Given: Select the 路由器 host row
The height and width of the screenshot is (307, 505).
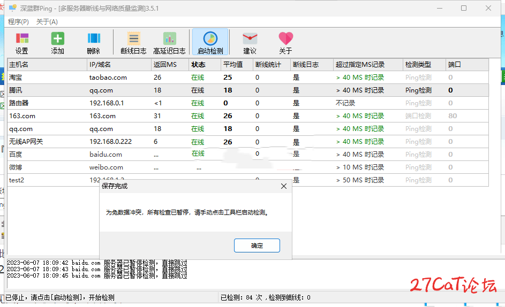Looking at the screenshot, I should (x=248, y=103).
